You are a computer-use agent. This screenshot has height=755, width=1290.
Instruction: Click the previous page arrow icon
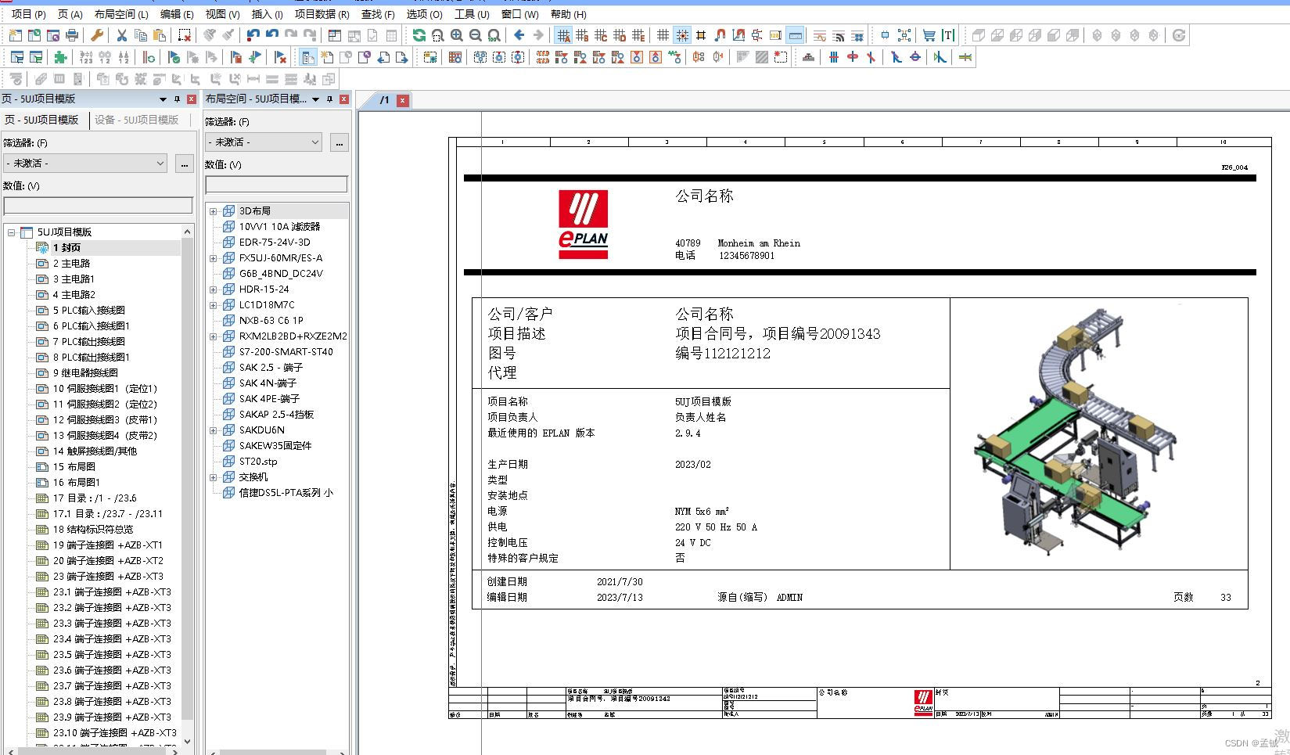383,57
